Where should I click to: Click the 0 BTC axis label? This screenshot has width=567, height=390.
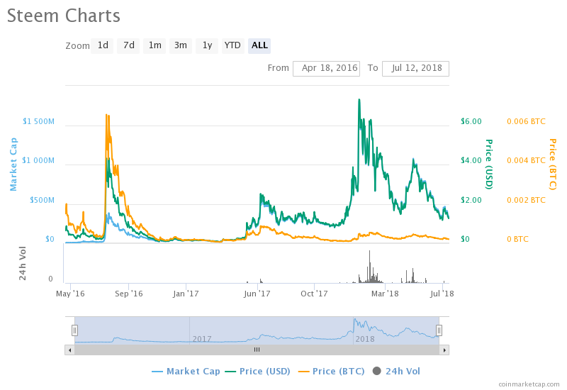(517, 239)
